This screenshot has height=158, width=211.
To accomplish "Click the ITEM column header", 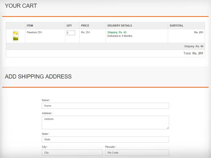I will (x=30, y=26).
